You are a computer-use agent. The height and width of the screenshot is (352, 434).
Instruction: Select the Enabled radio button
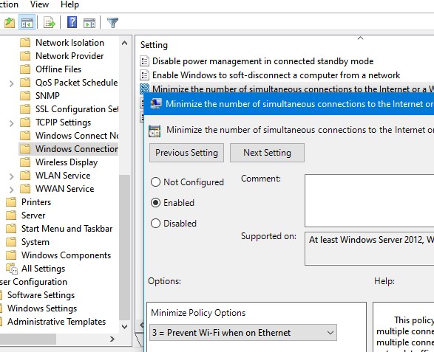coord(155,202)
